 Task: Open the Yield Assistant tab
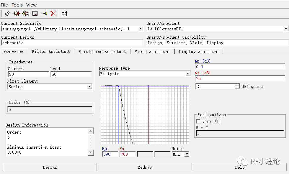[152, 52]
